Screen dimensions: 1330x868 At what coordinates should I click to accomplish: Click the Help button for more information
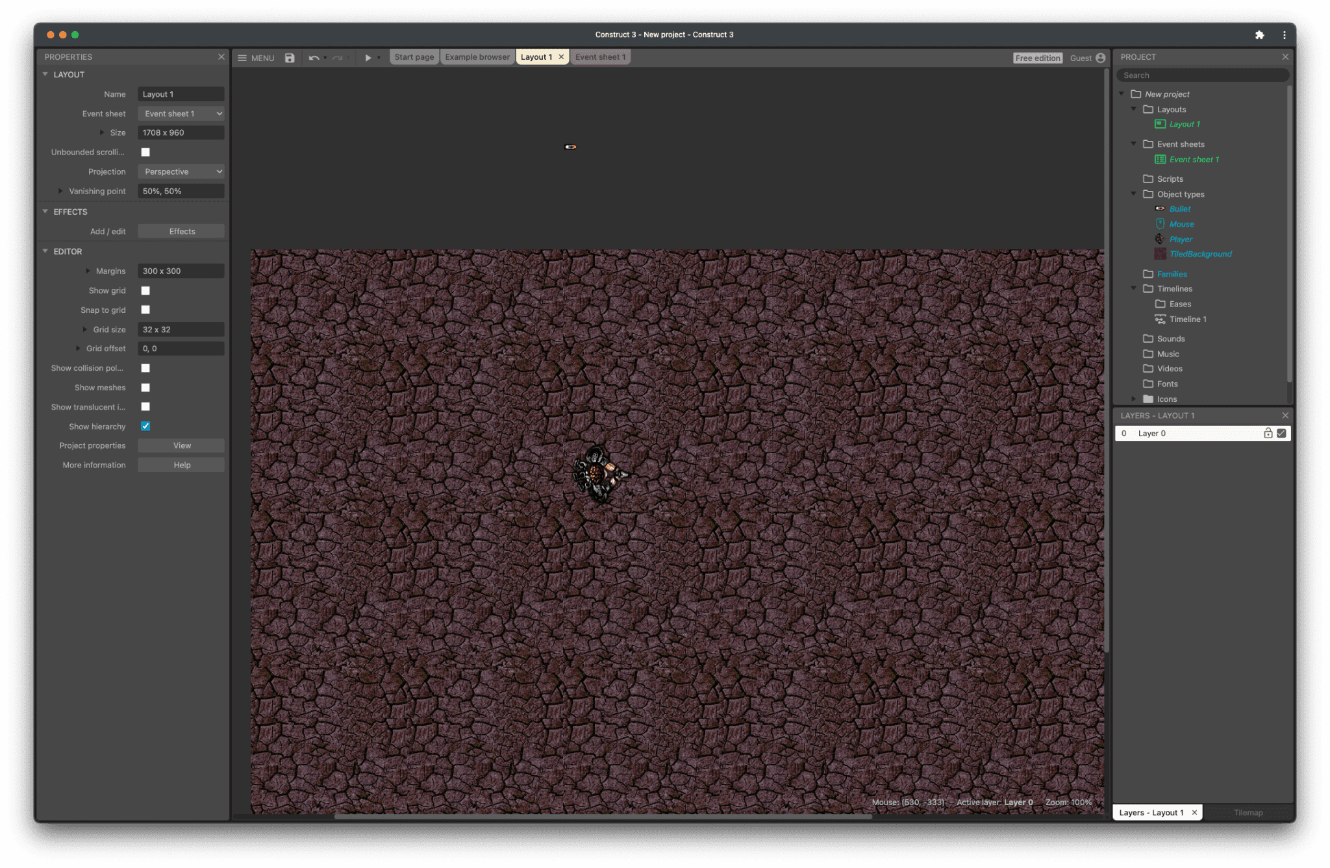pos(181,464)
